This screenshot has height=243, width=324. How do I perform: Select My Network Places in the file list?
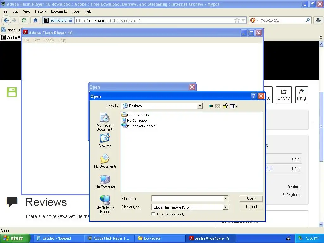click(x=139, y=126)
